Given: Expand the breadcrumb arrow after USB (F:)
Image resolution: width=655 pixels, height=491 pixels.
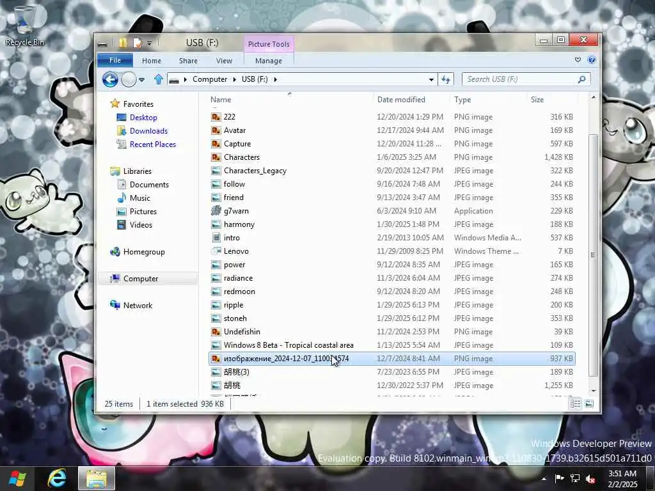Looking at the screenshot, I should pos(275,79).
